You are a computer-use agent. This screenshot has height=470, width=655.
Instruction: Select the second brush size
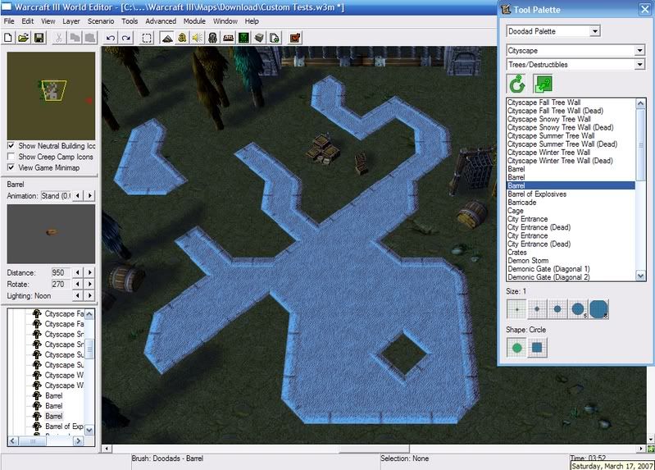click(537, 309)
